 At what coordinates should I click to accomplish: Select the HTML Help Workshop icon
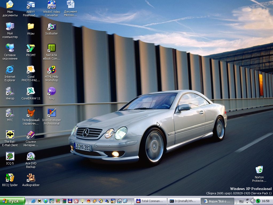pyautogui.click(x=52, y=70)
